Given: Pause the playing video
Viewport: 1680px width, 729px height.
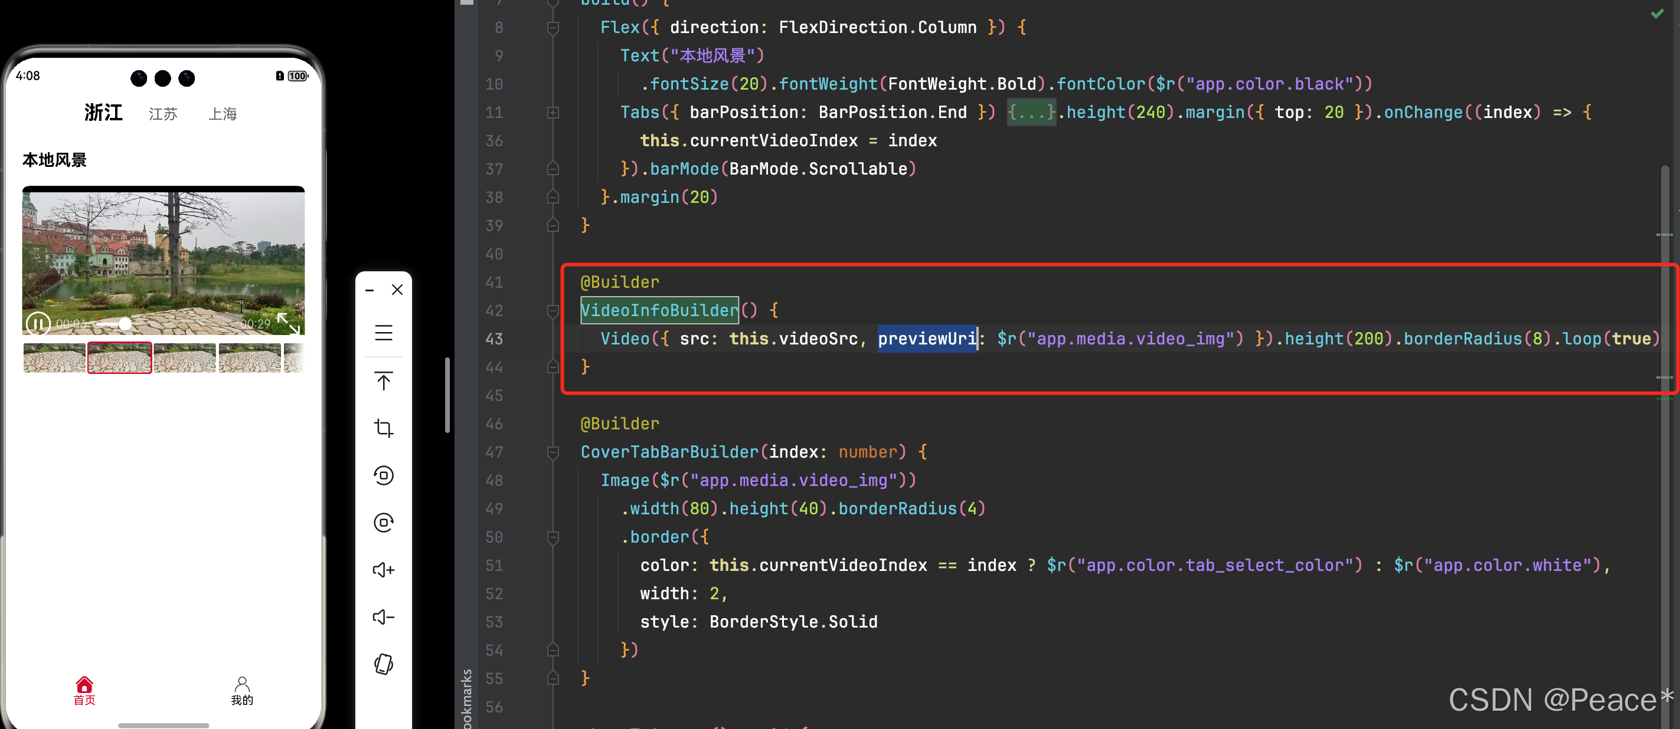Looking at the screenshot, I should tap(37, 323).
